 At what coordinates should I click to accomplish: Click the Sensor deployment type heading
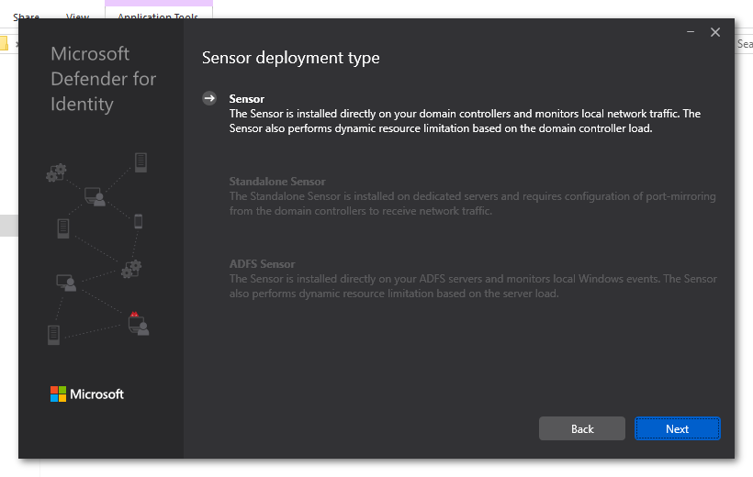pos(290,58)
